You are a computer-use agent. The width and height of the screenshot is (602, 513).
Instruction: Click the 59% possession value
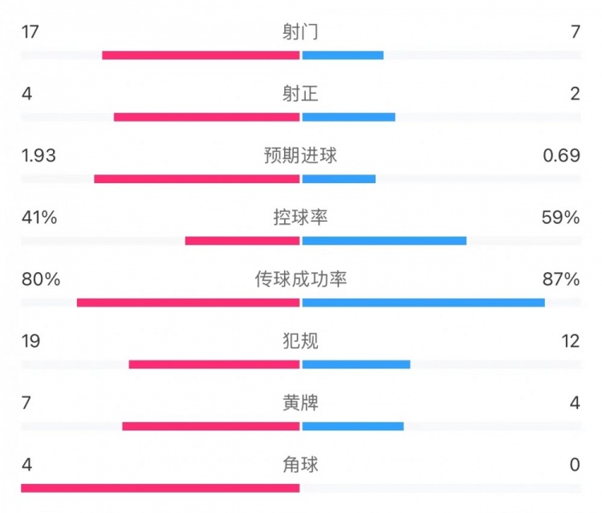click(560, 218)
